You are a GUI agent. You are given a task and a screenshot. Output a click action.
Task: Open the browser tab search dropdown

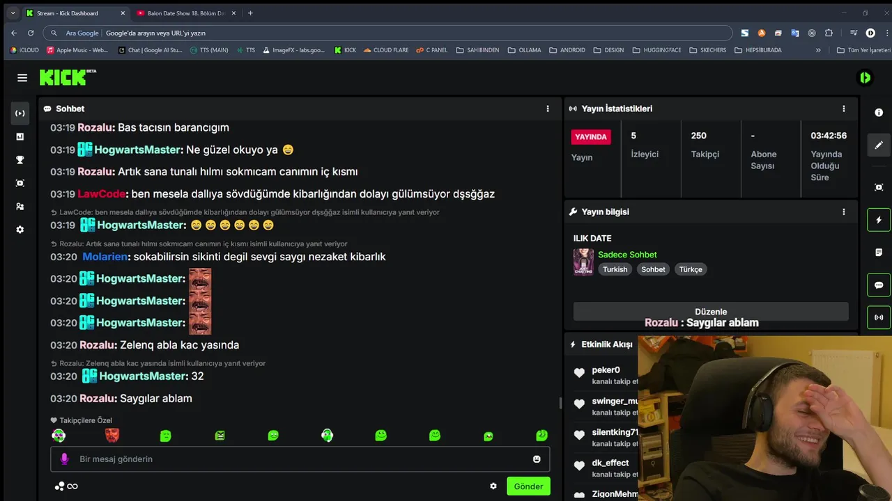click(x=13, y=13)
